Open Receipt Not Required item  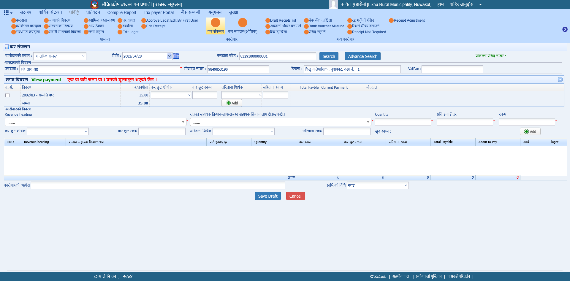click(x=367, y=32)
